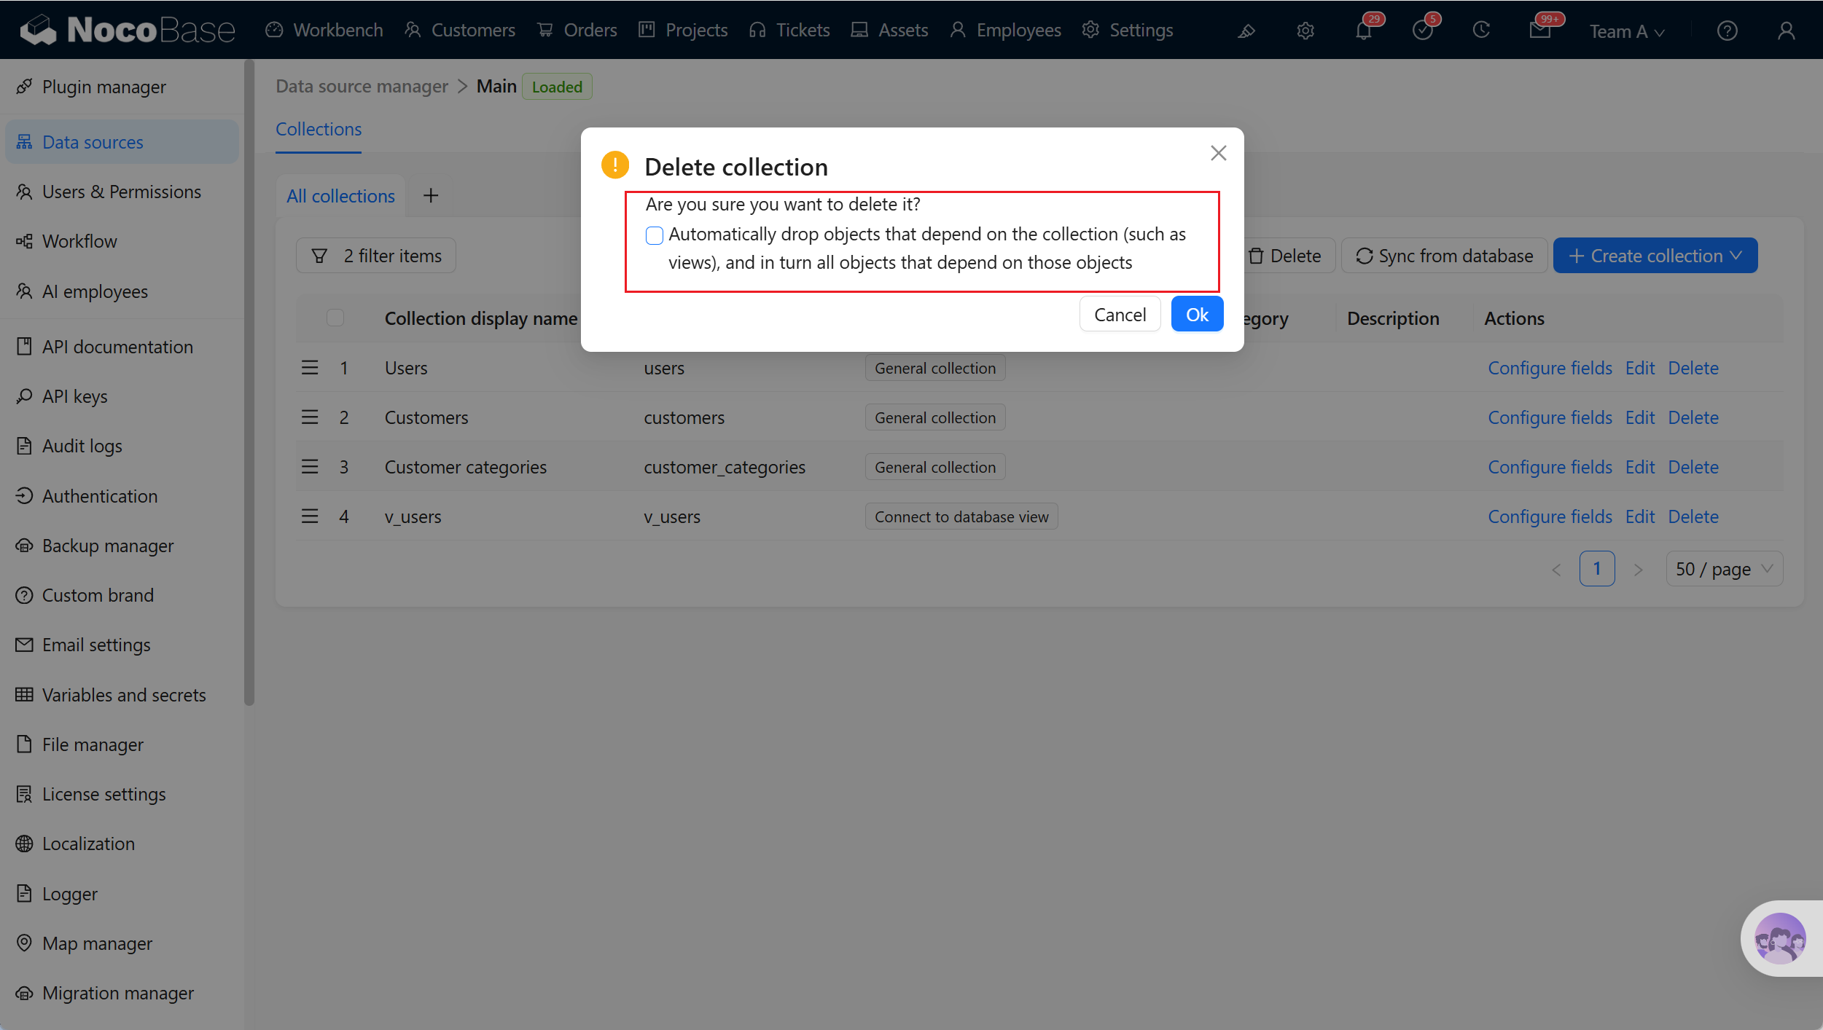Screen dimensions: 1823x1030
Task: Open the AI employee chat avatar
Action: pos(1780,939)
